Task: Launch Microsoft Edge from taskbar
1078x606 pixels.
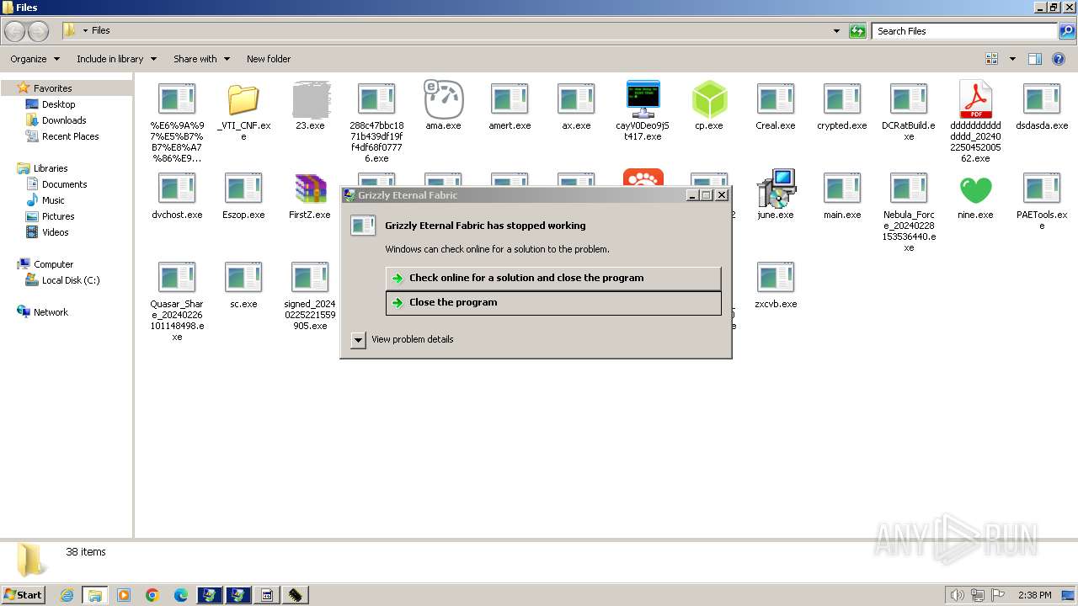Action: click(x=181, y=595)
